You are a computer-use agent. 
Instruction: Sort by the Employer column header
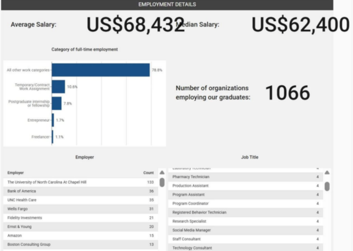click(16, 173)
